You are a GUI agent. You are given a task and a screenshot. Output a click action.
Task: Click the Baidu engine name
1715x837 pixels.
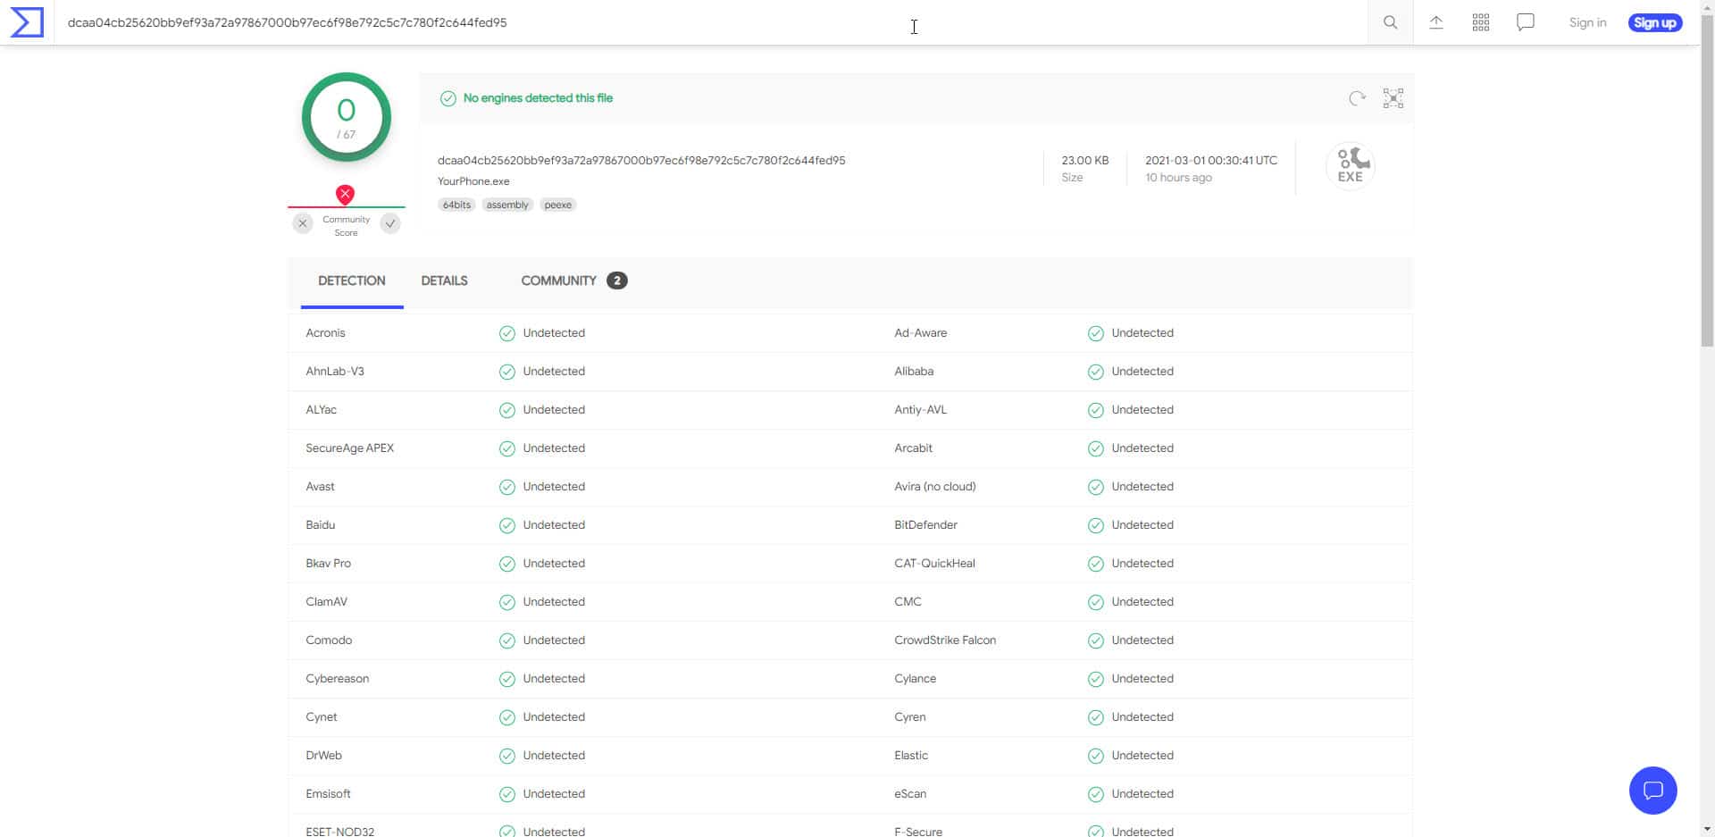coord(320,525)
